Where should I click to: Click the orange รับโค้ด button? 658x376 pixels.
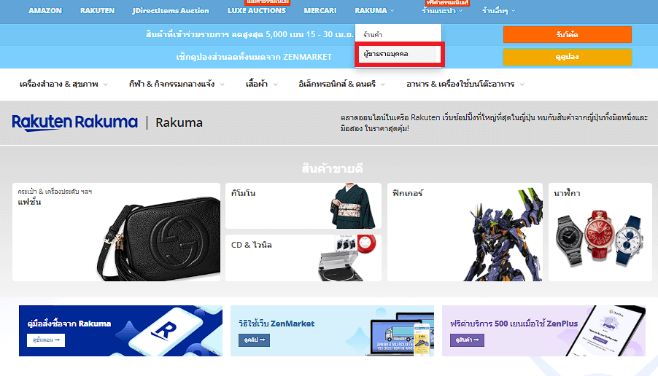coord(567,34)
